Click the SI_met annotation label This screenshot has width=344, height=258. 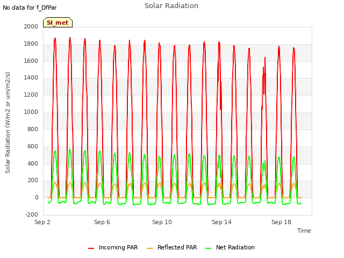click(x=58, y=23)
